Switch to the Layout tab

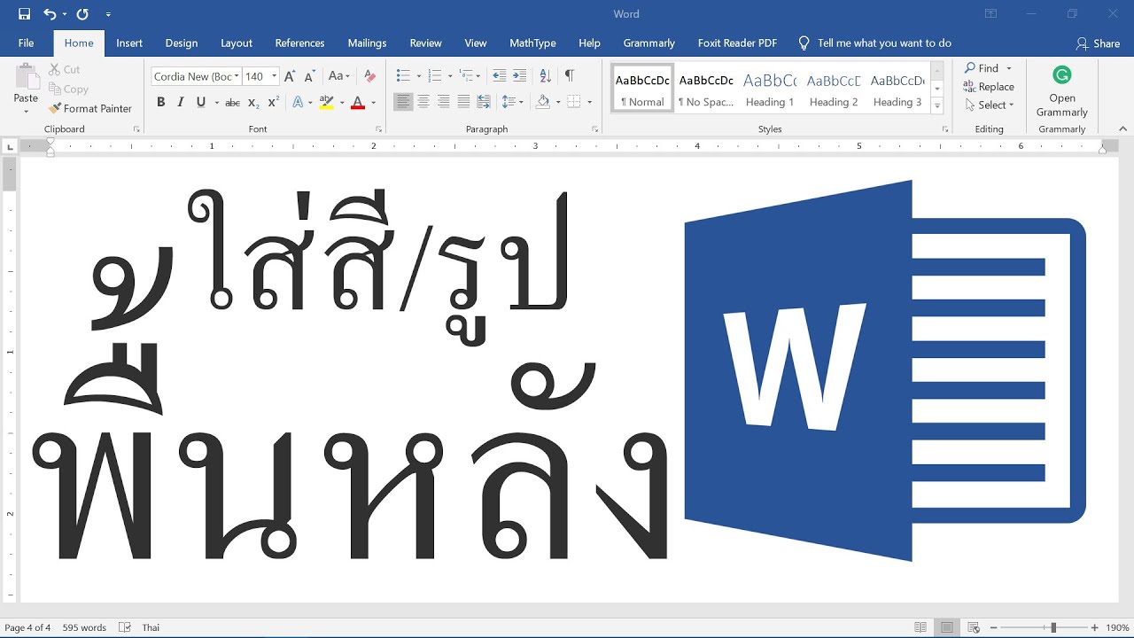coord(237,43)
